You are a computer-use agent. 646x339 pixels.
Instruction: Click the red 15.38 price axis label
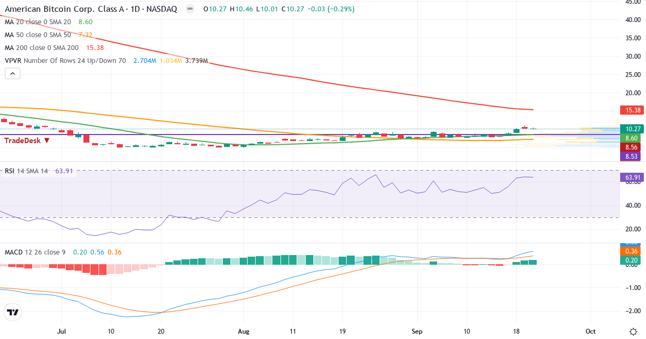(631, 110)
